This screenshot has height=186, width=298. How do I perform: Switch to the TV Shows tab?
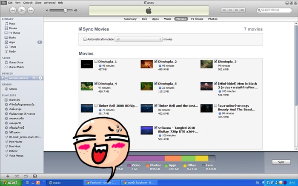pyautogui.click(x=197, y=19)
